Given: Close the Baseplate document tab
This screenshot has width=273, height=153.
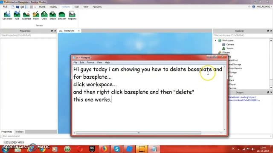Looking at the screenshot, I should 78,31.
